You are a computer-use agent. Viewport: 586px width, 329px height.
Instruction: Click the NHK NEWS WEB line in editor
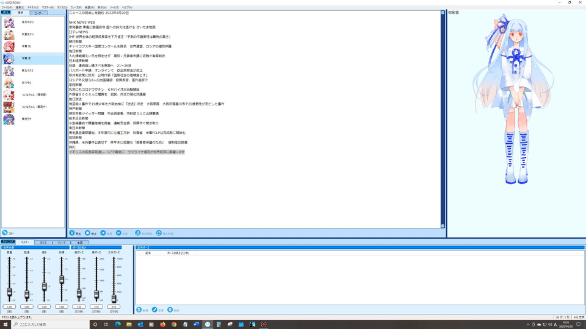click(82, 23)
